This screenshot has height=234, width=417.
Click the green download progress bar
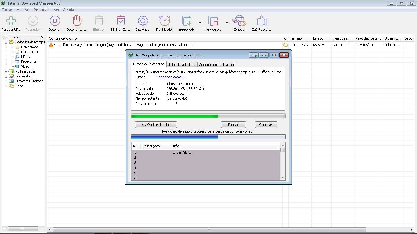(208, 116)
